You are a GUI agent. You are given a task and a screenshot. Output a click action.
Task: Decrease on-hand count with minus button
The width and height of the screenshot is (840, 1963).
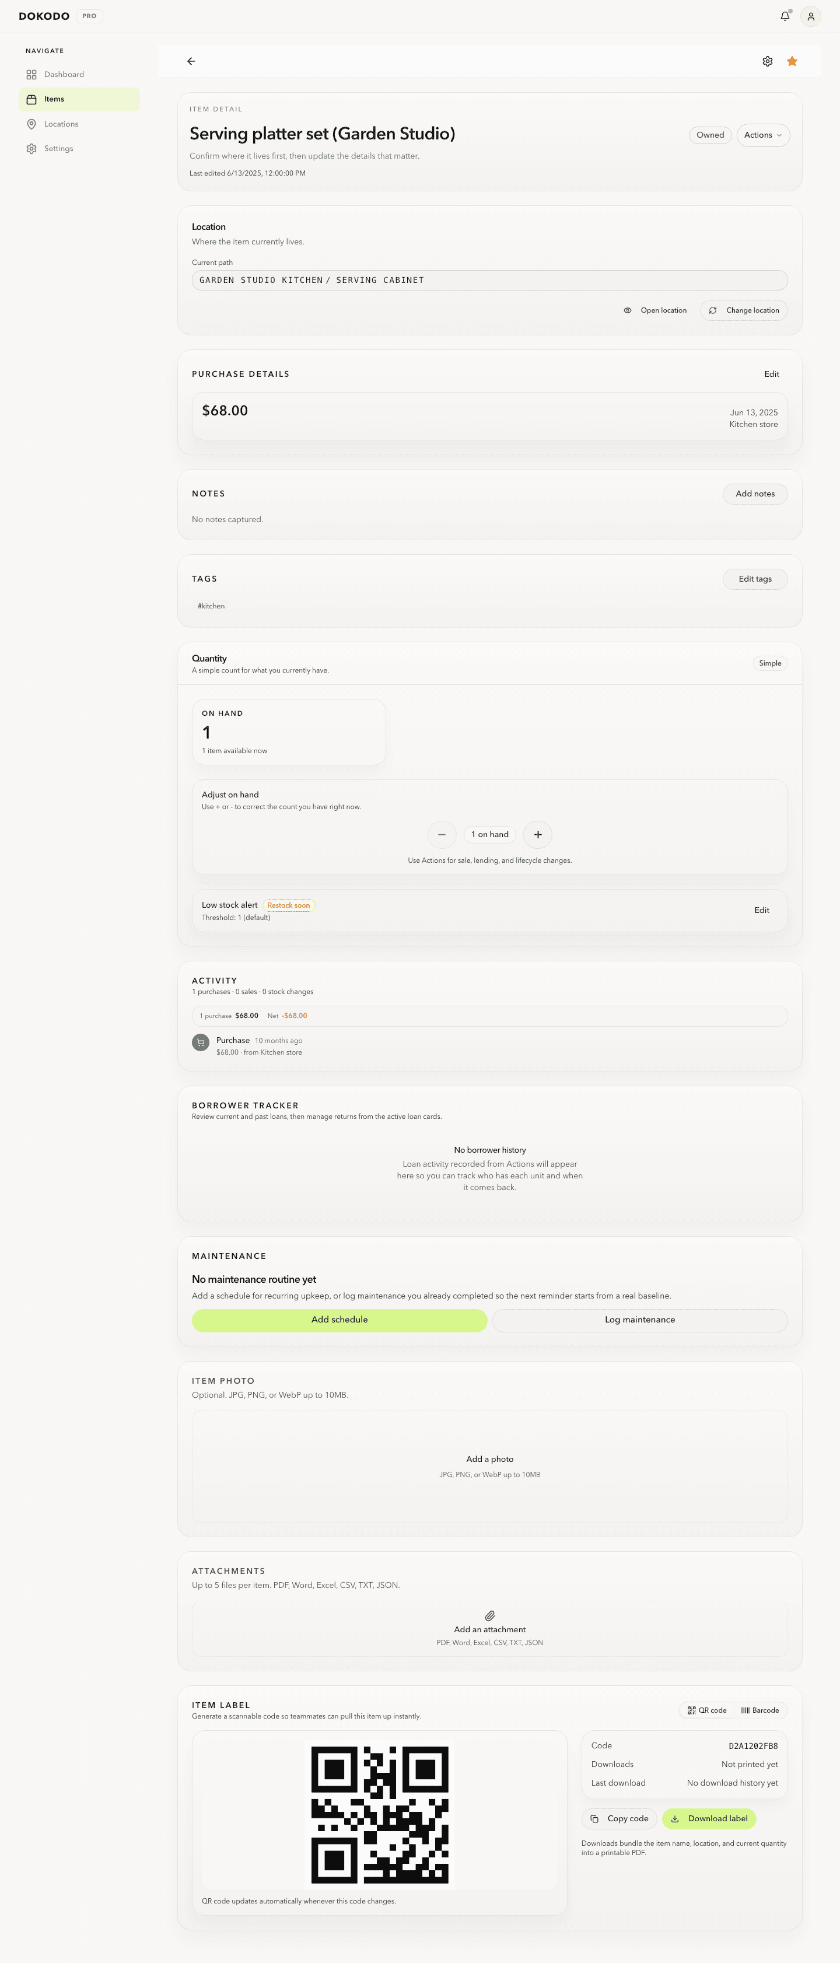tap(442, 834)
